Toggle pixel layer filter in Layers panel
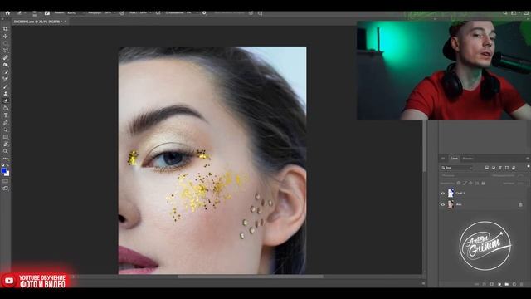531x299 pixels. tap(487, 168)
